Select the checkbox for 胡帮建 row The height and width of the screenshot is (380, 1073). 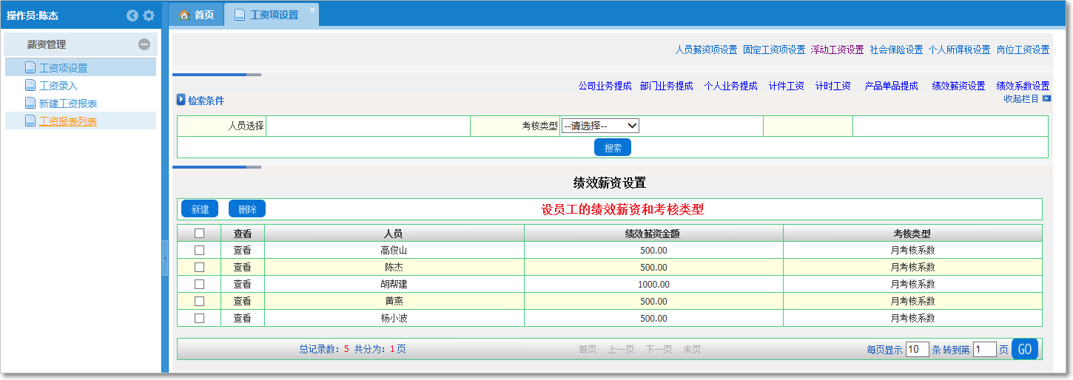tap(199, 285)
